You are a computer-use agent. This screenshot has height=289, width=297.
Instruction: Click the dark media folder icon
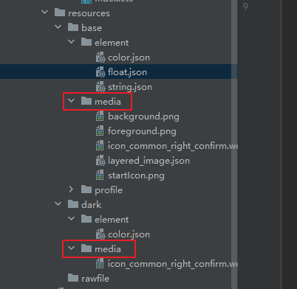[86, 248]
